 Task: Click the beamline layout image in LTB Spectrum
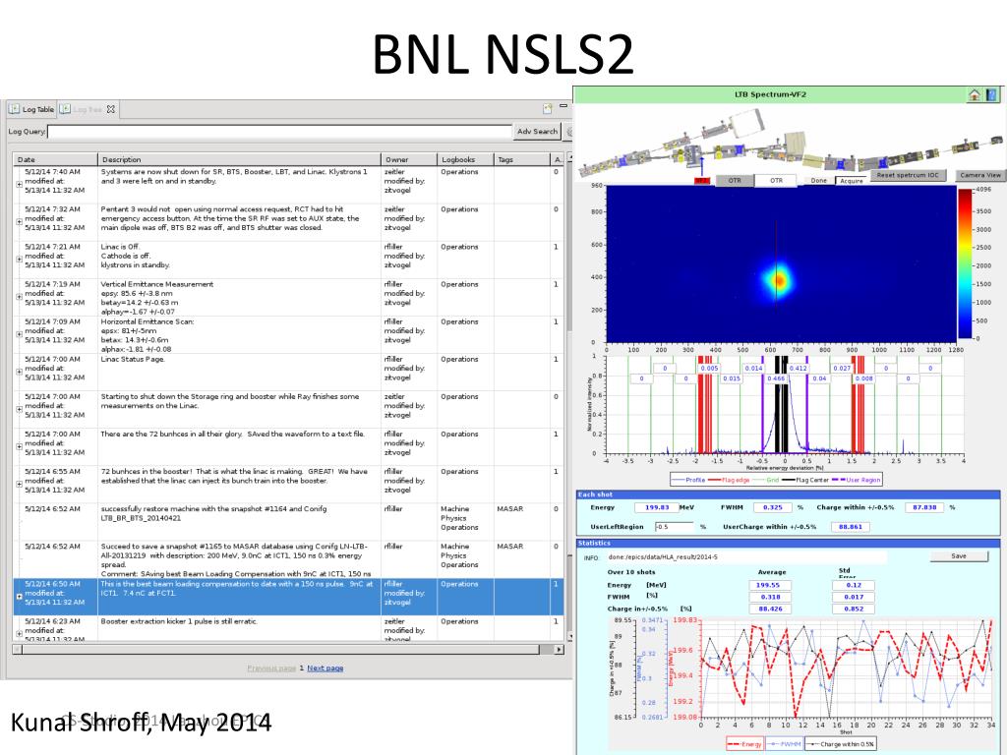789,145
